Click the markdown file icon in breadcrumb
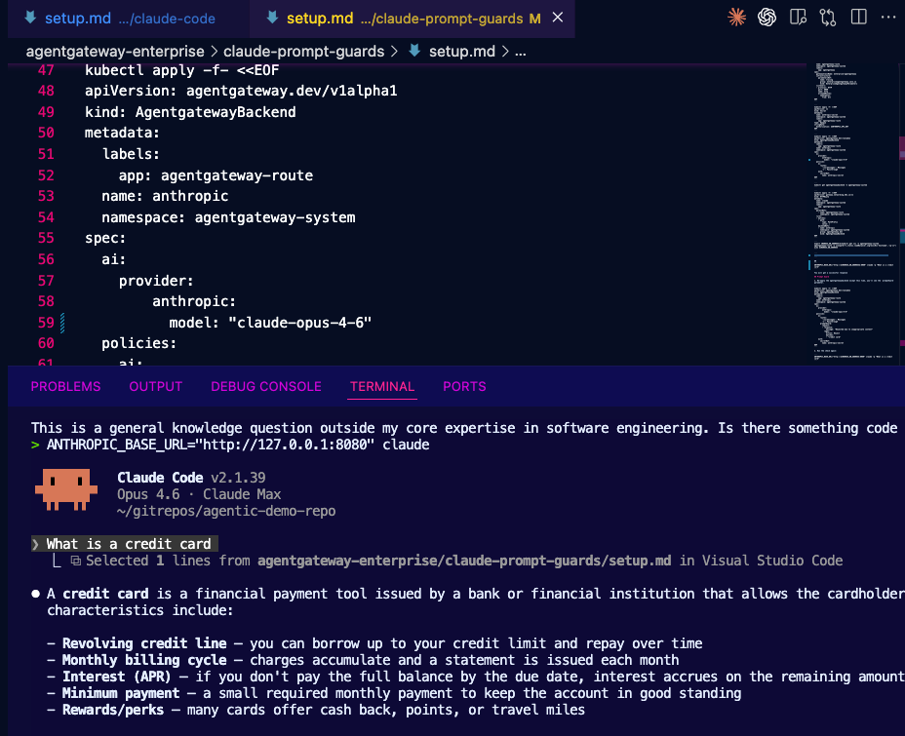Screen dimensions: 905x736 414,52
